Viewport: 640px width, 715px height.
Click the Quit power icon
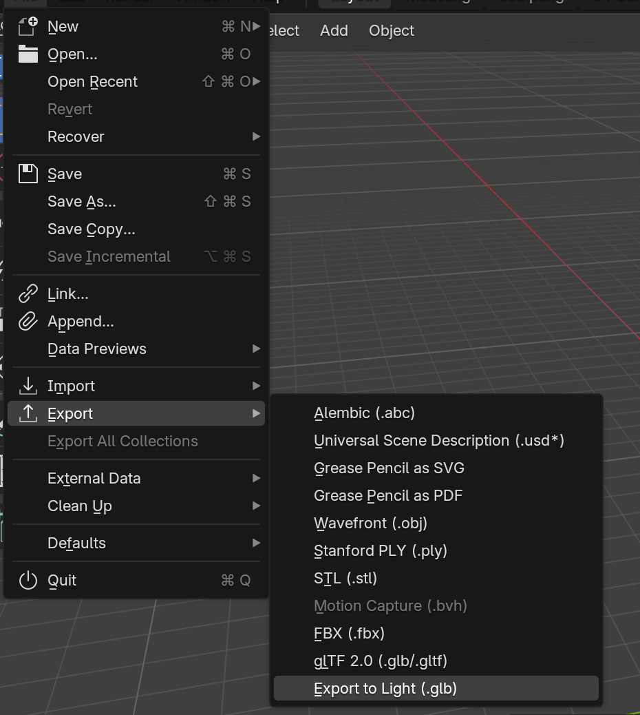click(x=28, y=580)
